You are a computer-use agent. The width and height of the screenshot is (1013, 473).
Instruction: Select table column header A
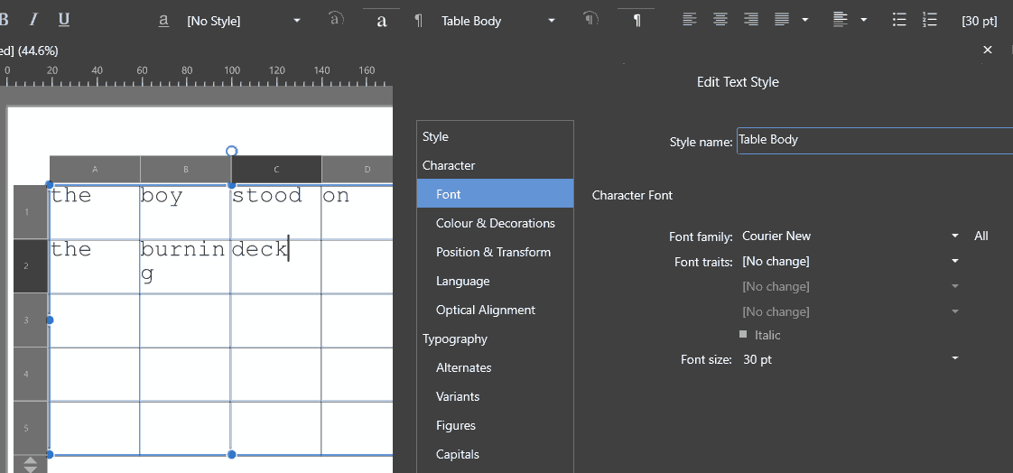tap(95, 170)
